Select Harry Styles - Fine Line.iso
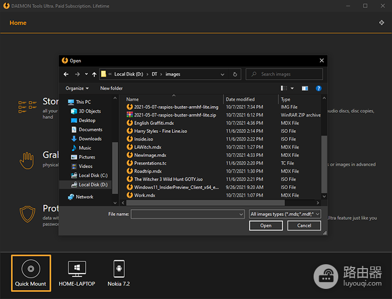This screenshot has width=392, height=299. point(157,131)
